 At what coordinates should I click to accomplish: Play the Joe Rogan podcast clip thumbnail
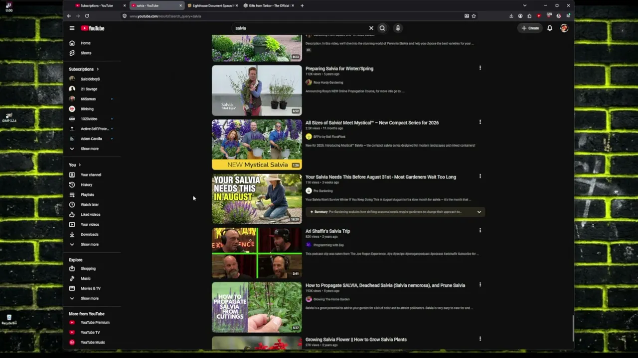click(257, 253)
